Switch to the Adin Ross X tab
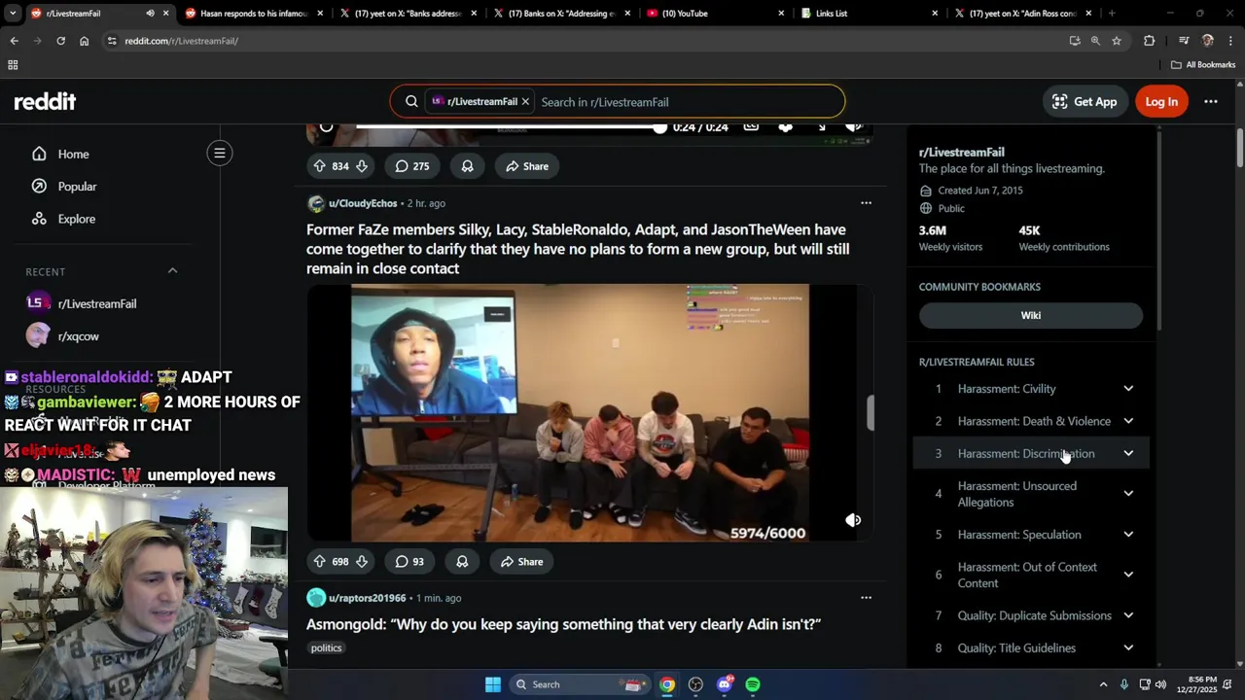The height and width of the screenshot is (700, 1245). click(1023, 14)
